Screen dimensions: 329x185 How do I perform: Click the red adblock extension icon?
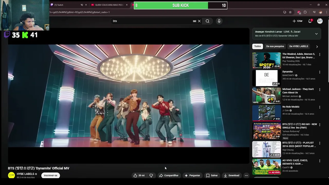pos(299,12)
